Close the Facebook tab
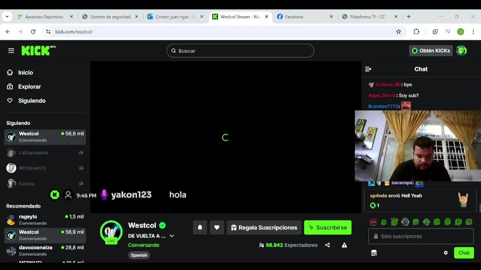This screenshot has height=270, width=481. pyautogui.click(x=331, y=17)
